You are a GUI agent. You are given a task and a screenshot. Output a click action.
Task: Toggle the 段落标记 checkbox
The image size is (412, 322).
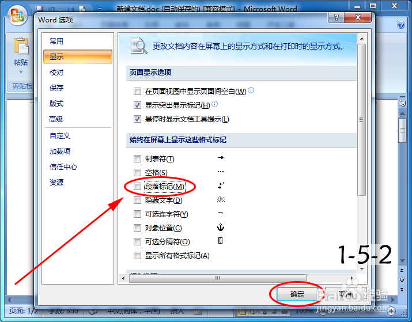coord(137,187)
